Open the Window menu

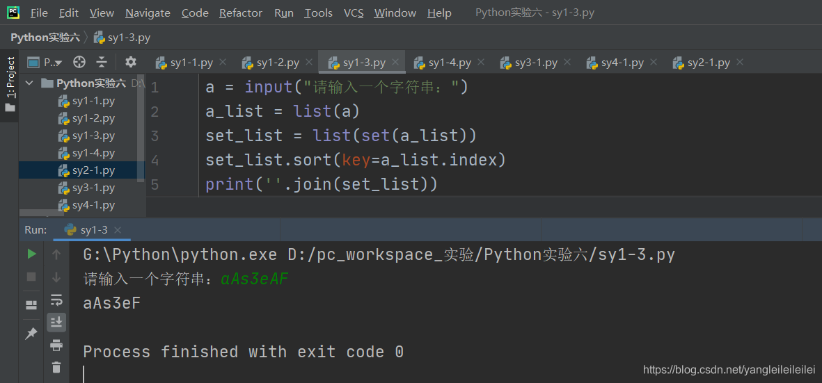click(395, 13)
